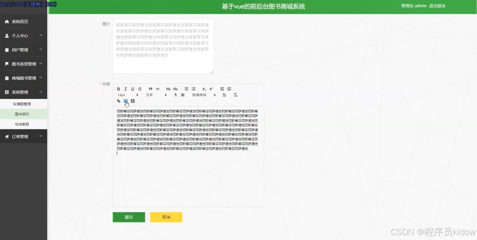Insert an image in editor
Screen dimensions: 477x240
[x=126, y=101]
